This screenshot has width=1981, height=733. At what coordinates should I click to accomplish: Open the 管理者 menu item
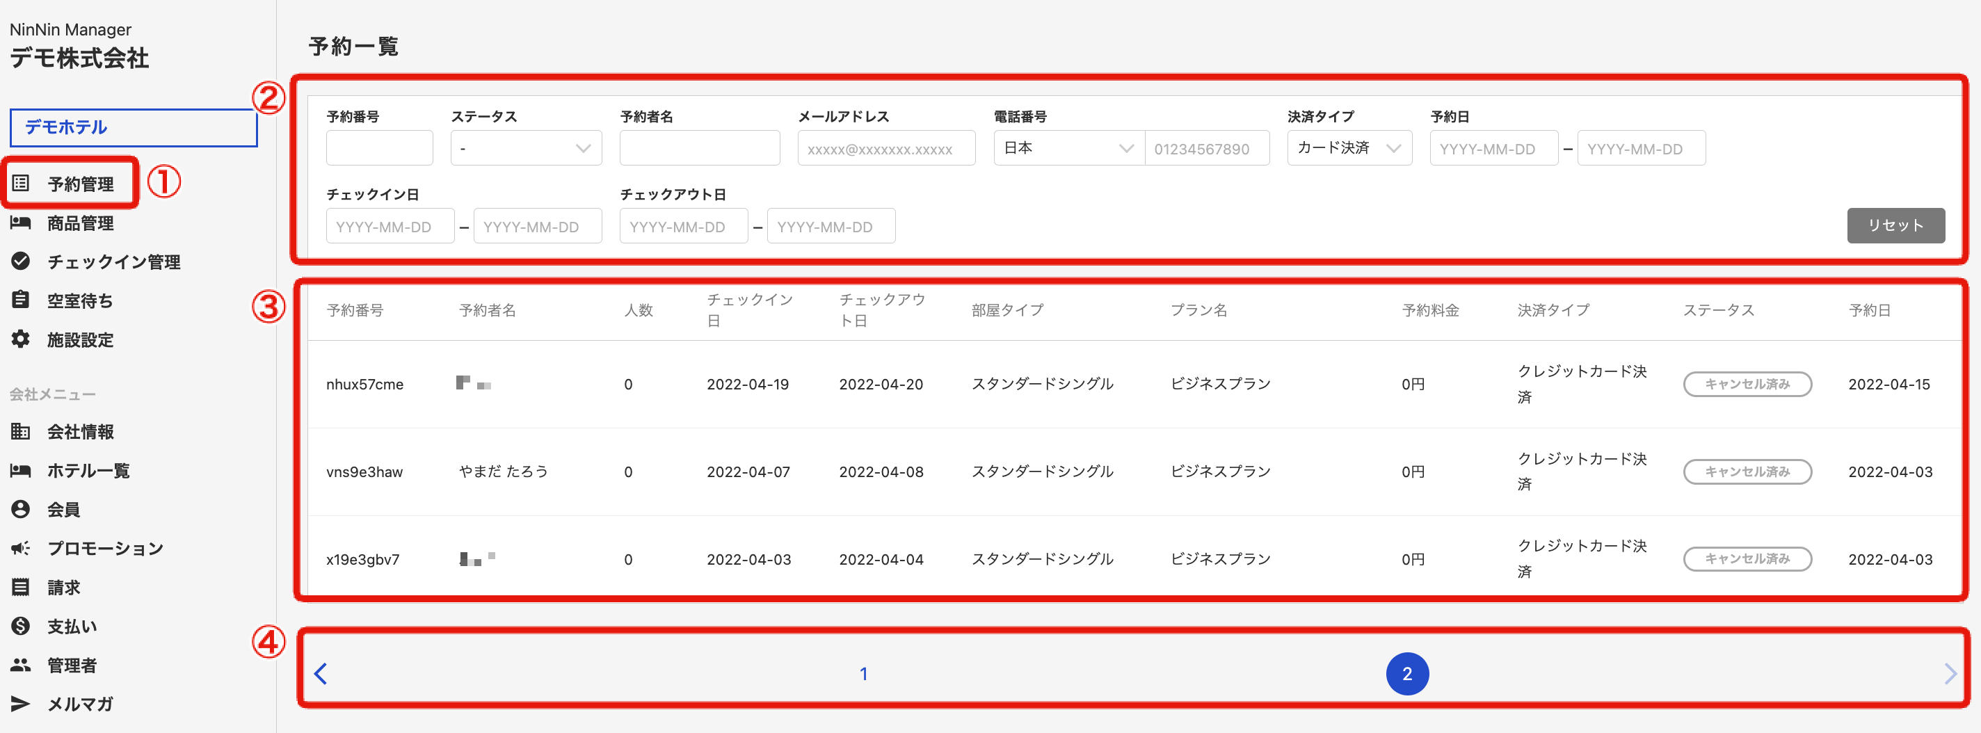(x=72, y=666)
